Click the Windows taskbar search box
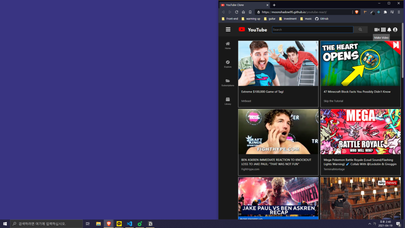 click(x=46, y=224)
